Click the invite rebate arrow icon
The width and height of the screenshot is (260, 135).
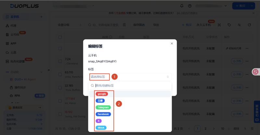[x=40, y=107]
